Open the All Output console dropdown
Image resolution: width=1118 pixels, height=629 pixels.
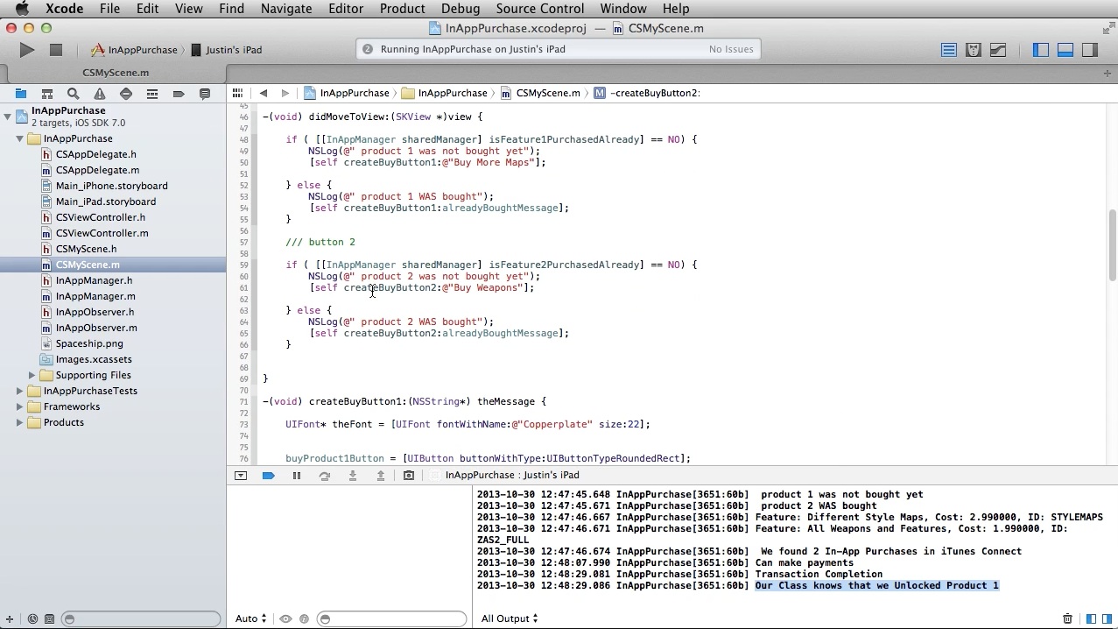click(x=510, y=618)
